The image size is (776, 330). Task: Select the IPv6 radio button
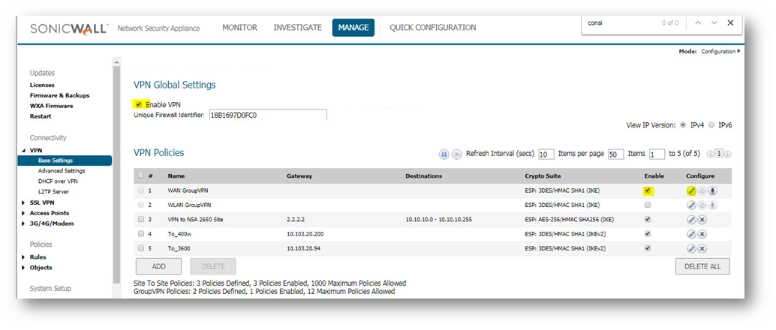click(x=711, y=125)
